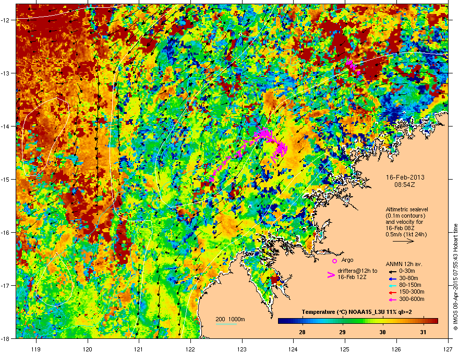Click latitude axis label -18
Image resolution: width=459 pixels, height=354 pixels.
(6, 338)
